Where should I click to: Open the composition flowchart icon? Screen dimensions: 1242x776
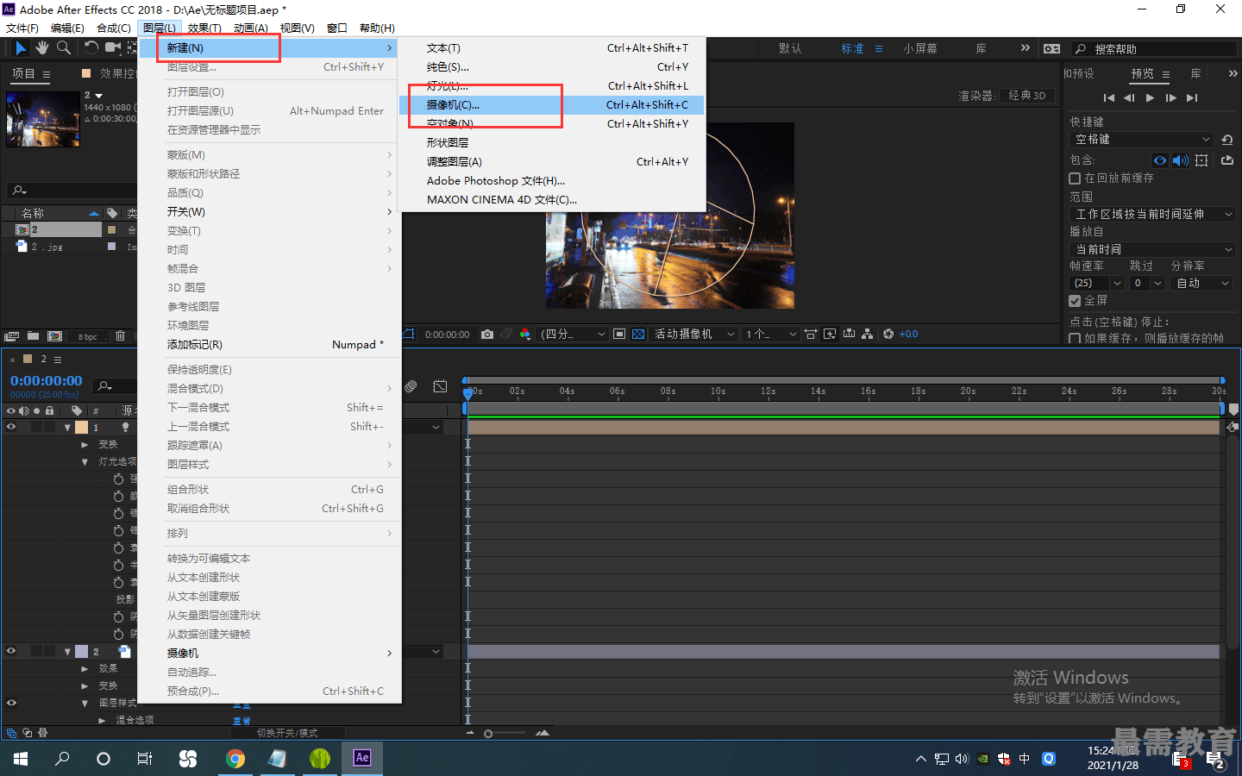click(868, 335)
